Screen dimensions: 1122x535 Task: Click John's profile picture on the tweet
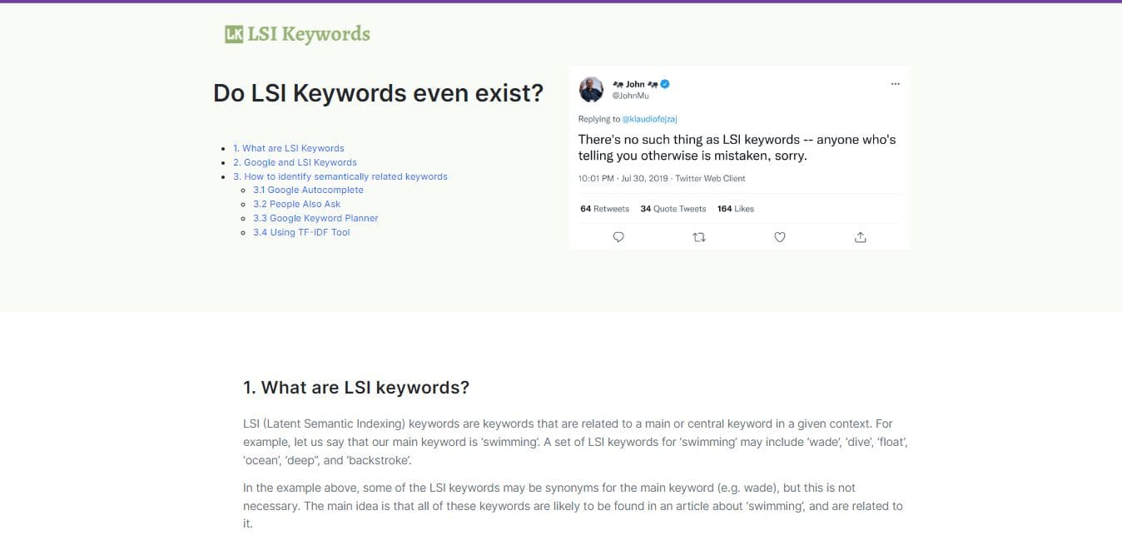point(591,89)
